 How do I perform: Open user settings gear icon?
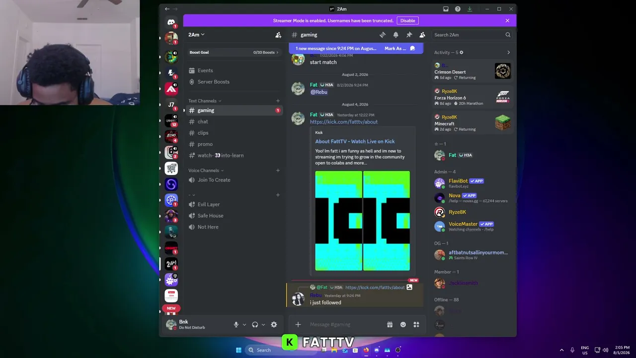[x=274, y=325]
